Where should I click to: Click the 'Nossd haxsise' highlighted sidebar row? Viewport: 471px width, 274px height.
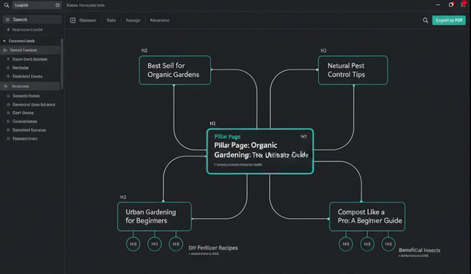(x=30, y=50)
